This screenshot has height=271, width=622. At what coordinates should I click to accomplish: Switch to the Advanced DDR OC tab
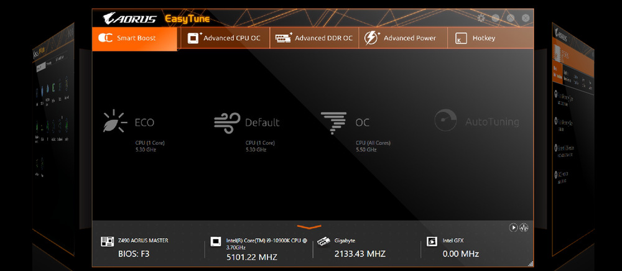click(314, 39)
